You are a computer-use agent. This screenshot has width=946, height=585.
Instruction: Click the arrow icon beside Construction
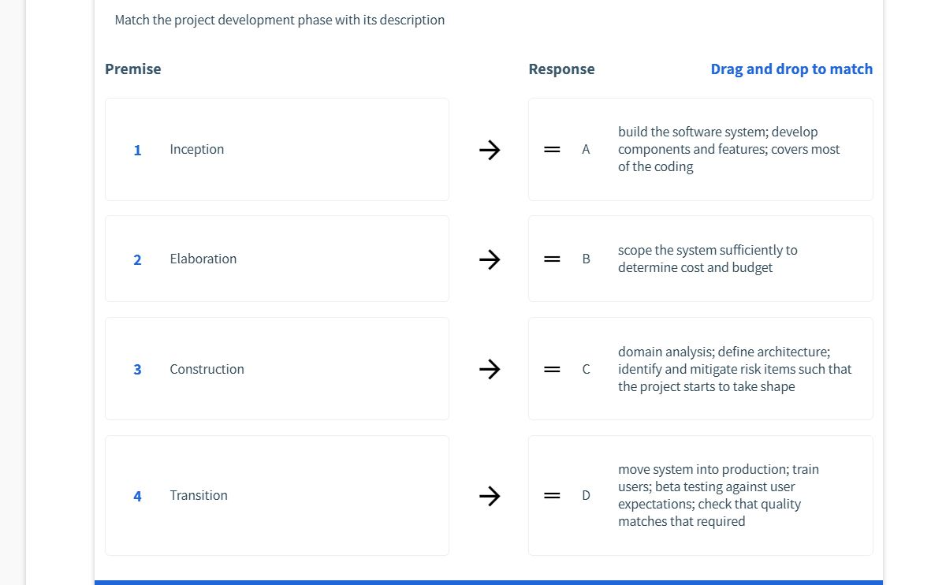[x=490, y=369]
